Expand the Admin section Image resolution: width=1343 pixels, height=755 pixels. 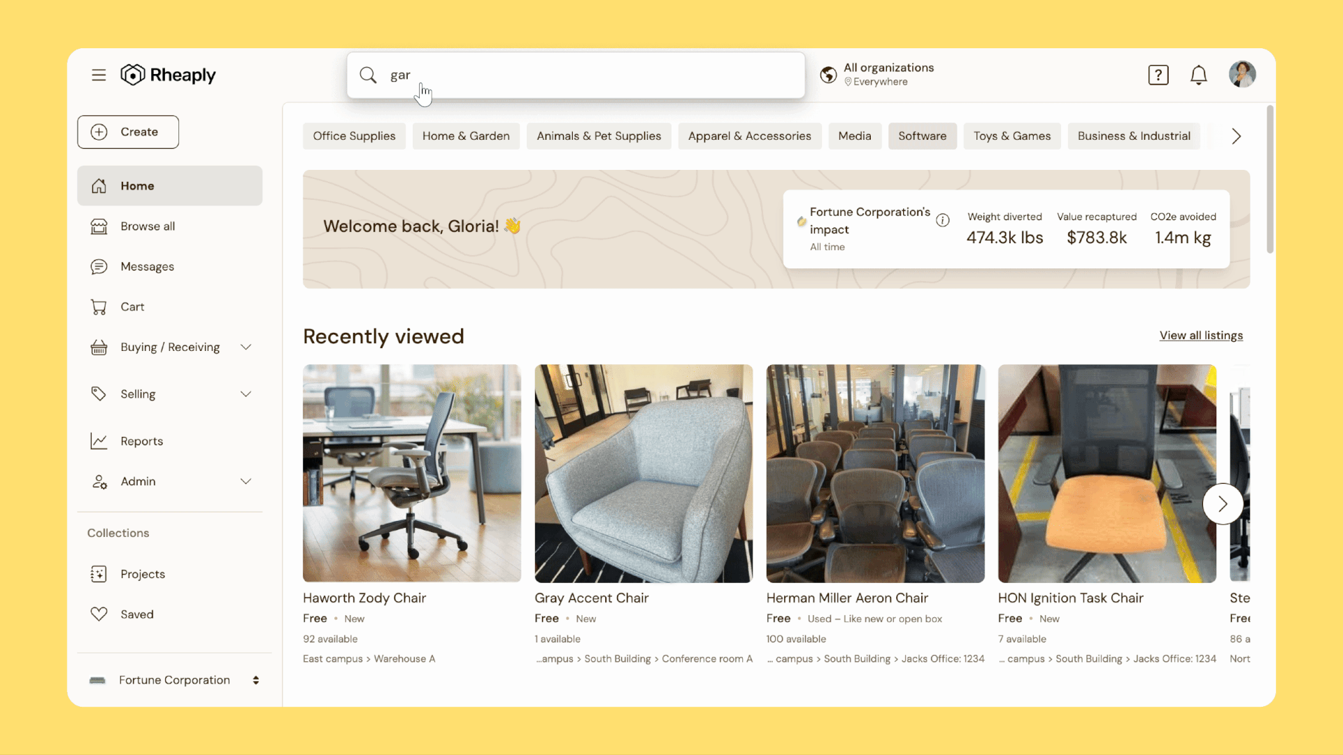point(246,482)
